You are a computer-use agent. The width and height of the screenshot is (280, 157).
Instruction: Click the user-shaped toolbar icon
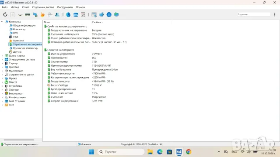(57, 14)
